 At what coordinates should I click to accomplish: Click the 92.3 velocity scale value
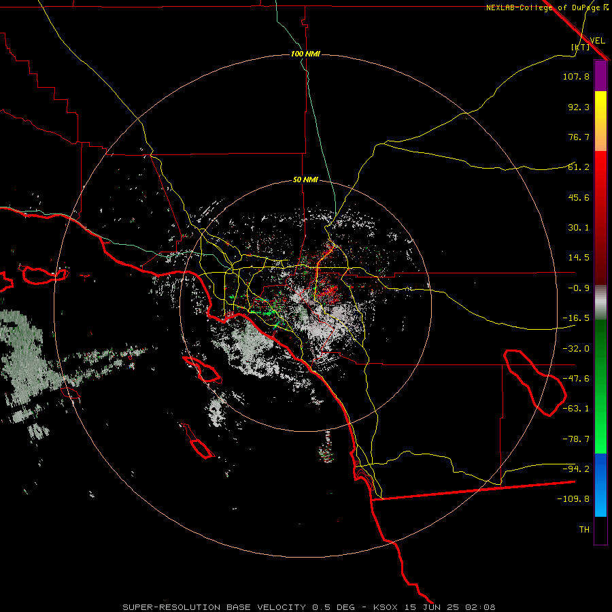(579, 107)
